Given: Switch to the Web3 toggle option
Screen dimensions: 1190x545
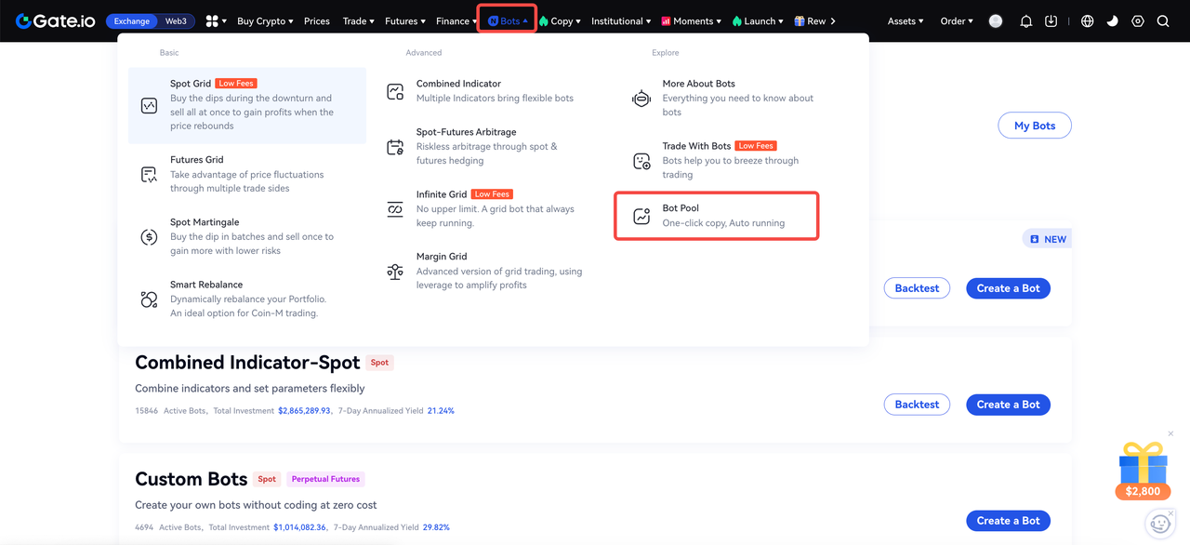Looking at the screenshot, I should (176, 21).
